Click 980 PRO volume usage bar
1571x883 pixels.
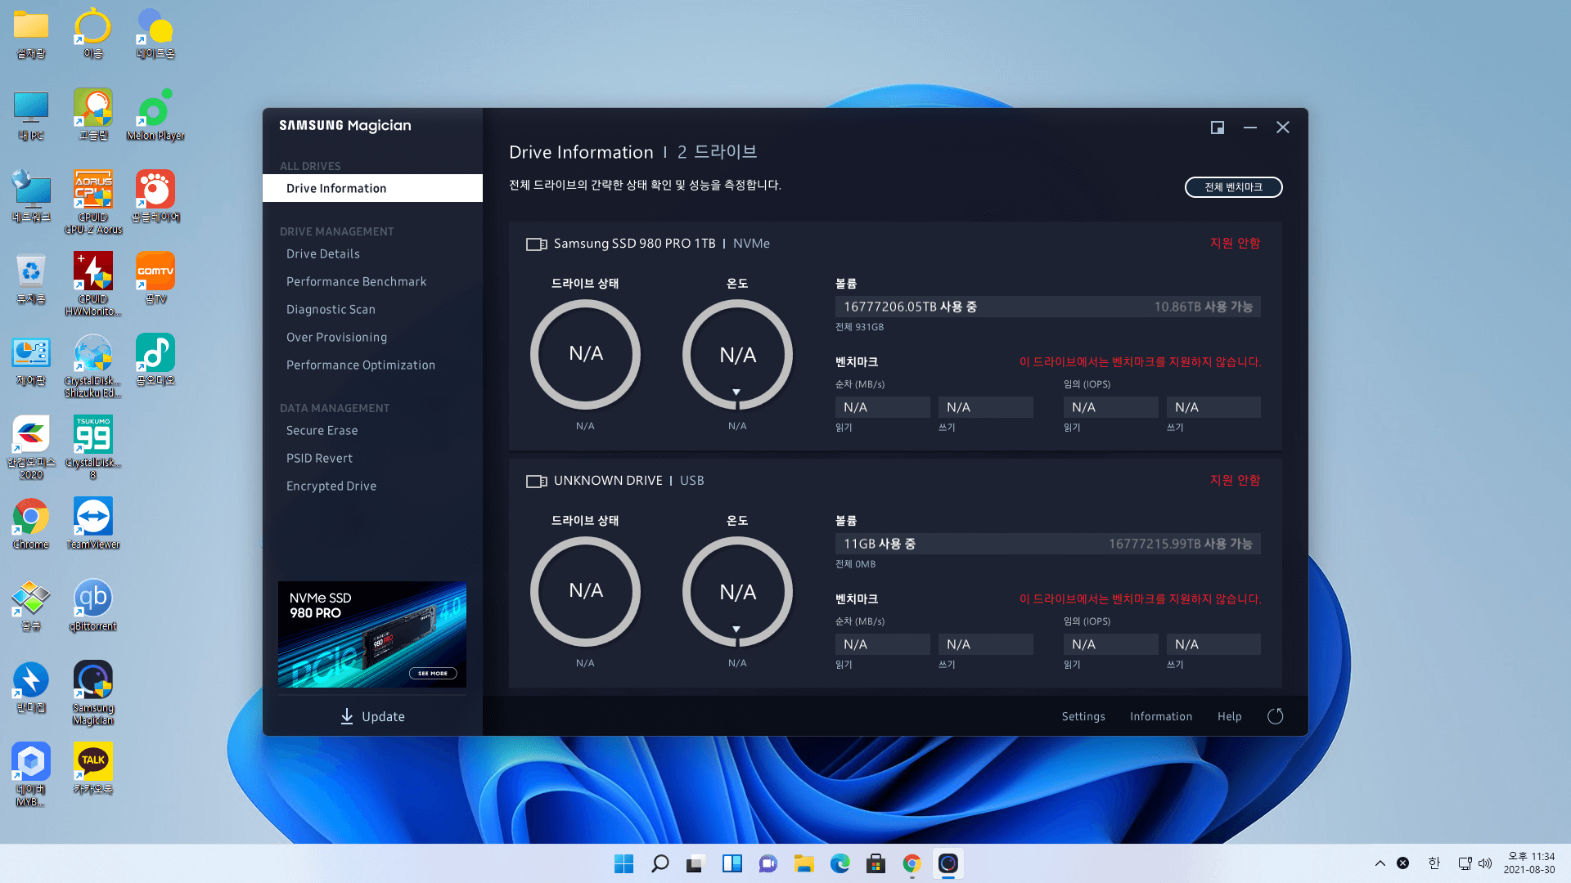1047,307
